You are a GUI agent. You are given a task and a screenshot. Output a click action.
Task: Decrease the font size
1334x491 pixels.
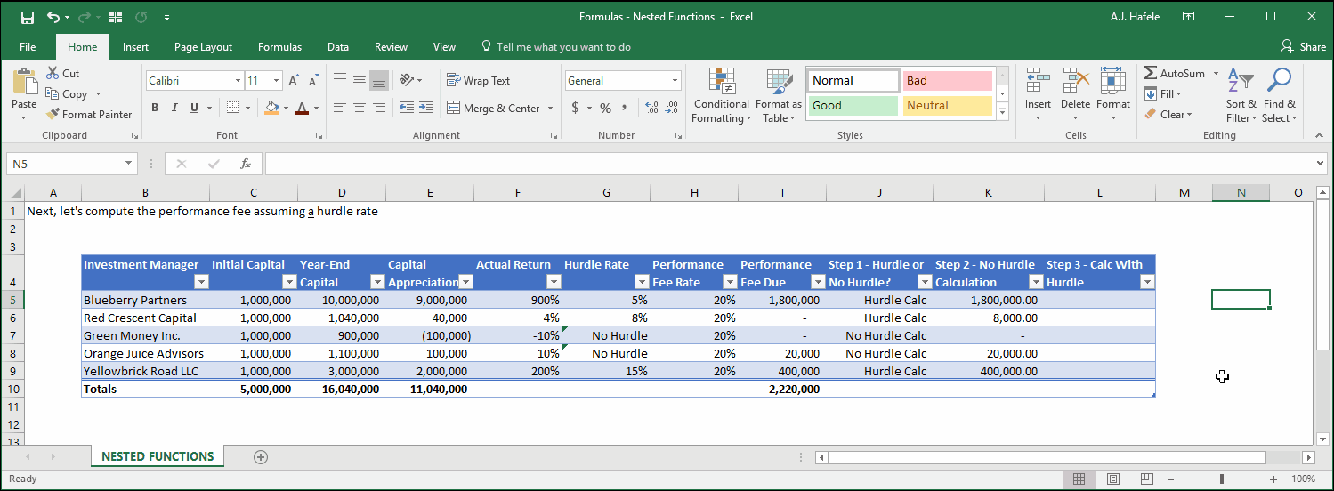[312, 81]
